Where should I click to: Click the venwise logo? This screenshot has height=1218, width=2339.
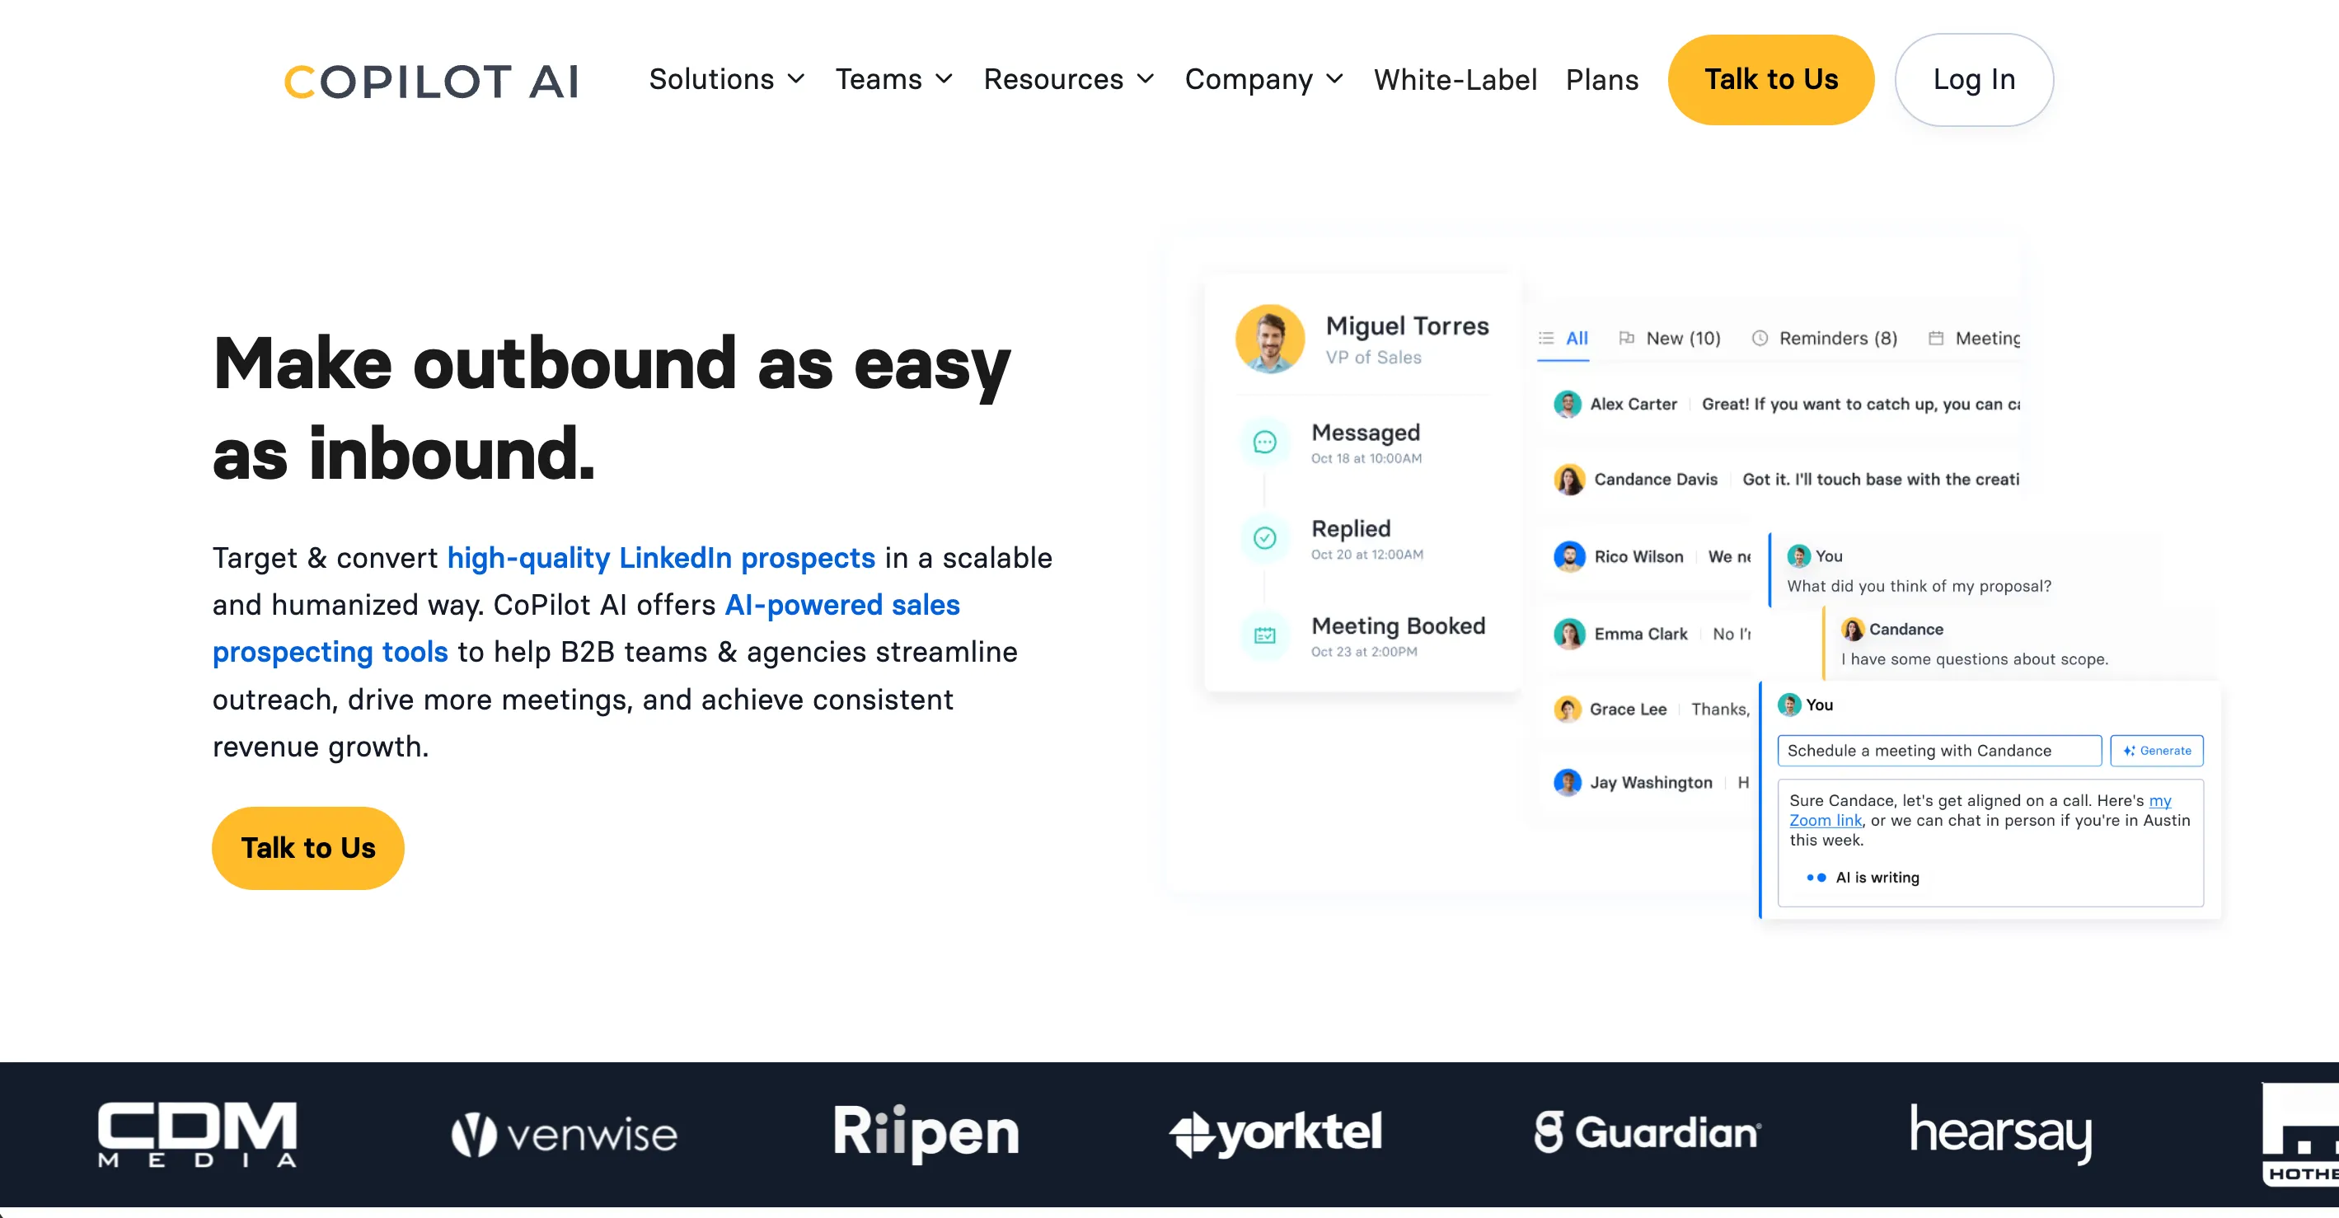(564, 1135)
